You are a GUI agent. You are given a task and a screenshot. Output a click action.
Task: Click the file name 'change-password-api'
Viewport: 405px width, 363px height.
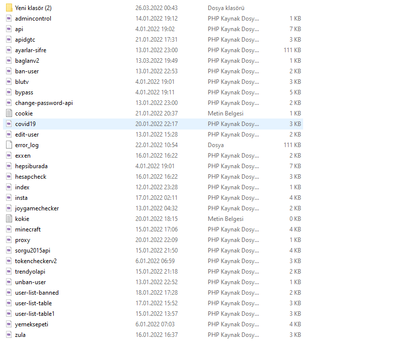[x=44, y=103]
